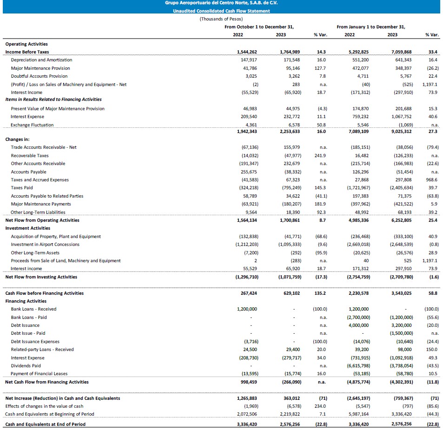Click the Net Flow from Investing Activities label
The height and width of the screenshot is (430, 443).
pyautogui.click(x=41, y=277)
